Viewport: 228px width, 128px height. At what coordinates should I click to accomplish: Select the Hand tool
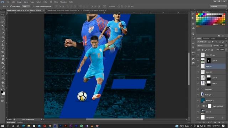(x=2, y=82)
